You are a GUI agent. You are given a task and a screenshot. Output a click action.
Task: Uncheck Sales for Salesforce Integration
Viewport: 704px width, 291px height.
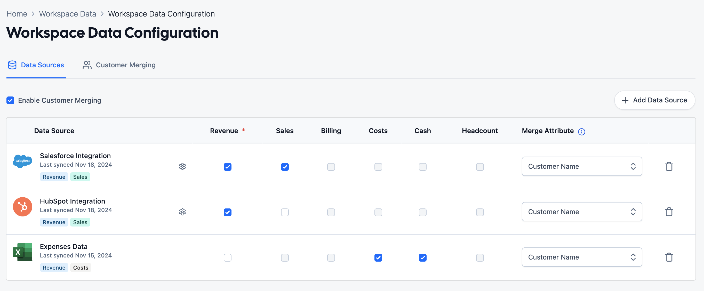coord(284,167)
